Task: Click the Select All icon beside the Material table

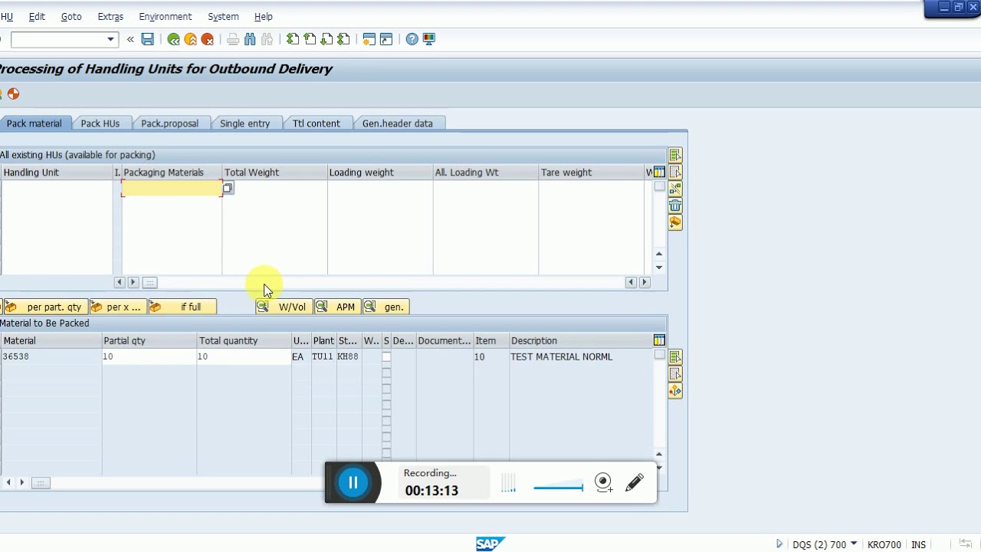Action: coord(675,357)
